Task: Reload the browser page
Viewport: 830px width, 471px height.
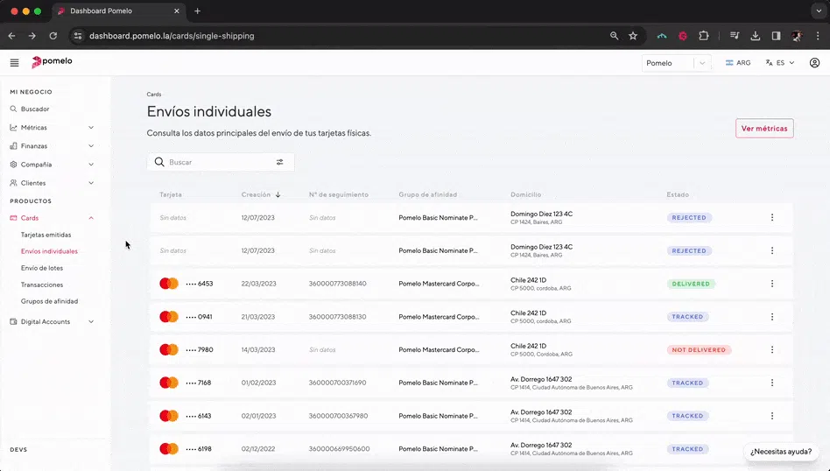Action: click(x=53, y=36)
